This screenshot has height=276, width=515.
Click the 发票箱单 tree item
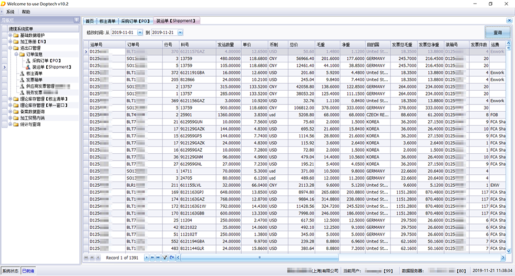(x=35, y=80)
